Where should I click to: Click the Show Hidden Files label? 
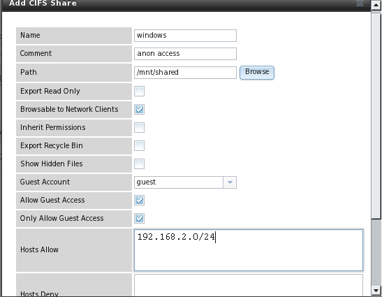click(x=52, y=164)
